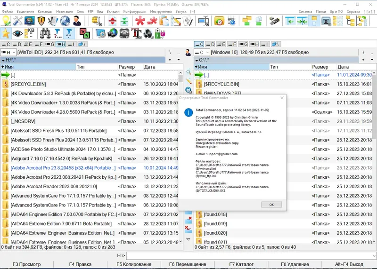Click the magnifier icon between panels
This screenshot has width=377, height=269.
click(x=189, y=72)
